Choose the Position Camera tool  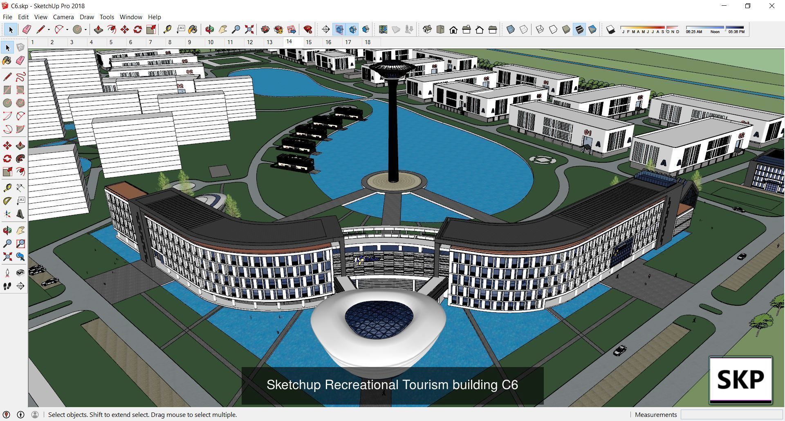point(7,273)
